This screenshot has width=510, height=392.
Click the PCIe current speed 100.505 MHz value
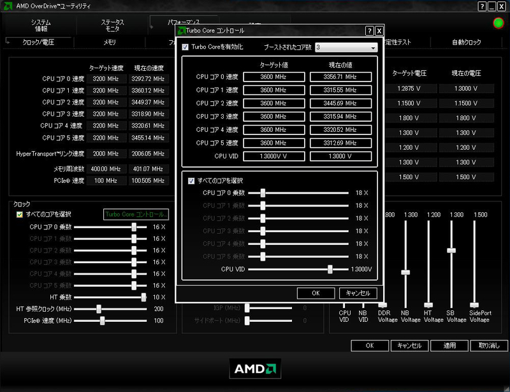[x=149, y=181]
